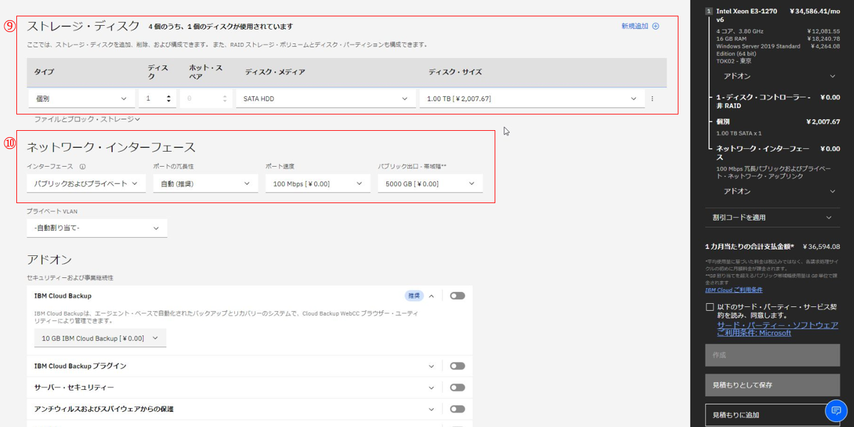Click the インターフェース info icon
Viewport: 854px width, 427px height.
pyautogui.click(x=82, y=167)
